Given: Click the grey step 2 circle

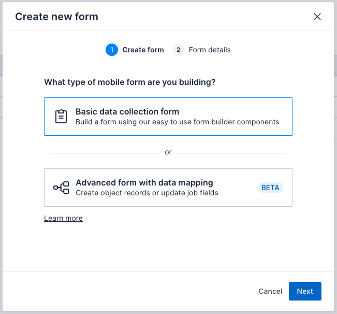Looking at the screenshot, I should [179, 50].
